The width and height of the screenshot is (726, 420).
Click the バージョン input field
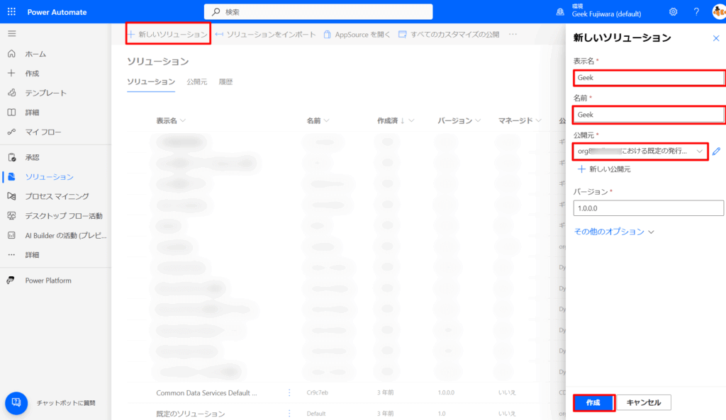[x=649, y=208]
